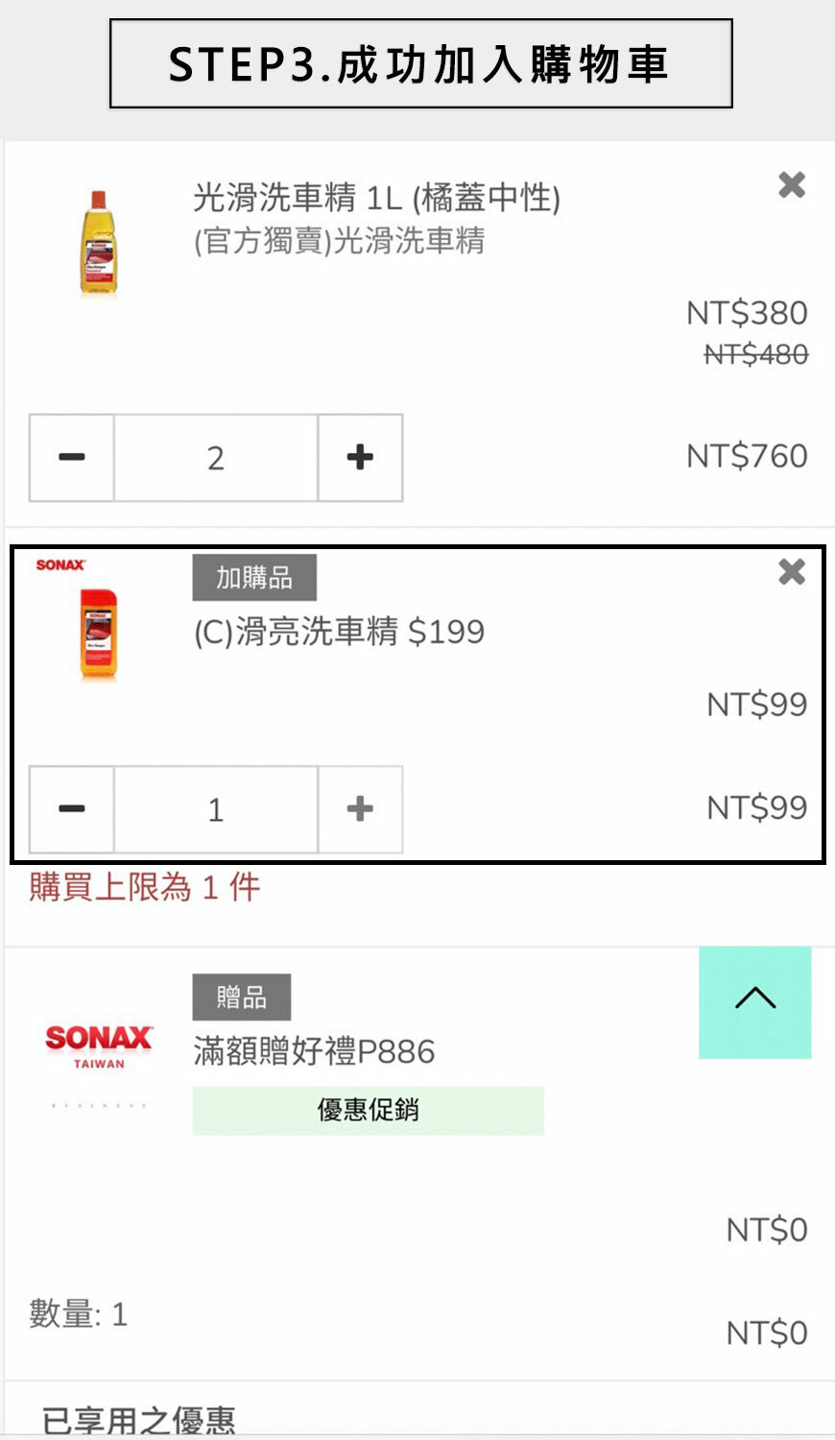
Task: Increase quantity of 光滑洗車精 1L
Action: point(360,458)
